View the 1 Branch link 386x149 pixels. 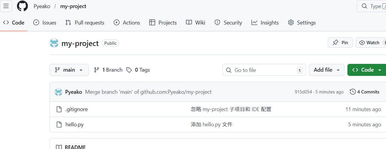(x=108, y=70)
